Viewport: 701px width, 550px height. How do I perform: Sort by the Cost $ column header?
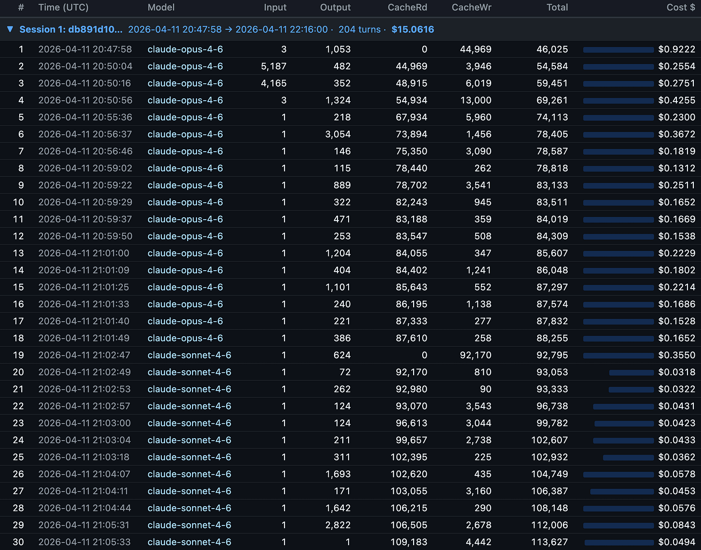click(681, 7)
